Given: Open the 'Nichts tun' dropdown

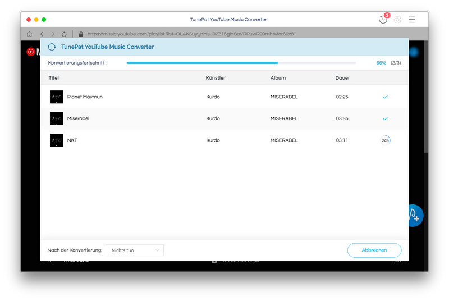Looking at the screenshot, I should [x=135, y=250].
